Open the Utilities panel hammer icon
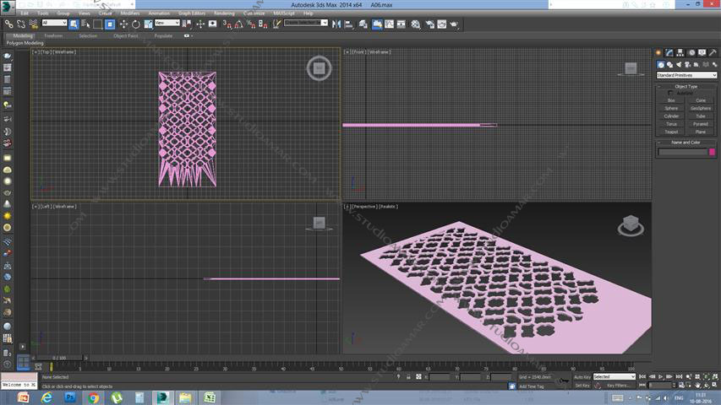 [x=712, y=53]
